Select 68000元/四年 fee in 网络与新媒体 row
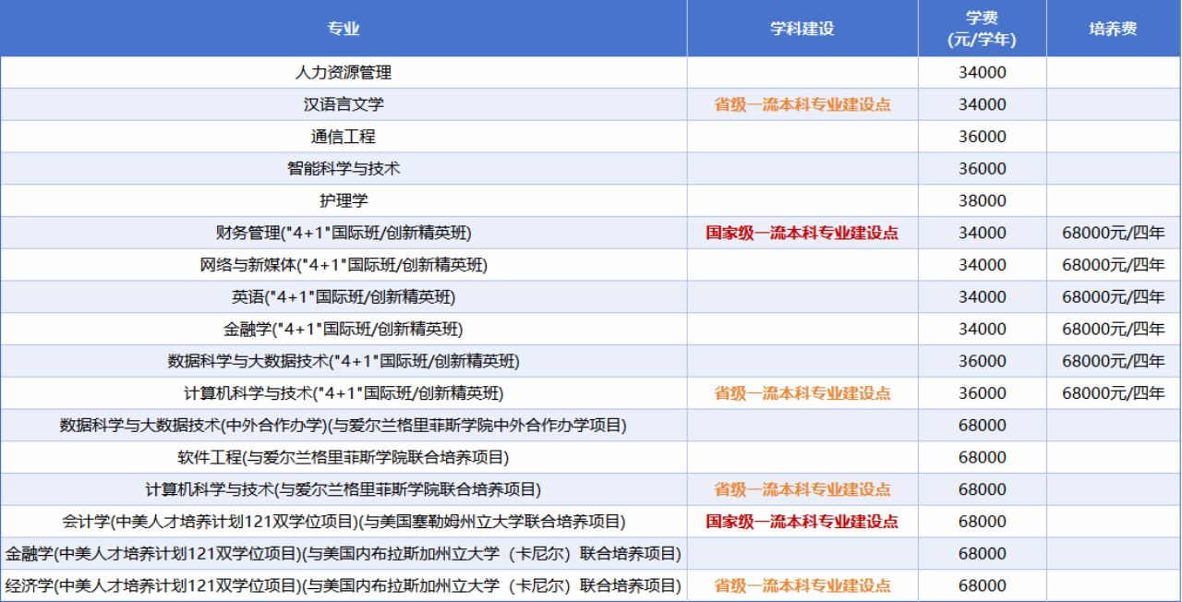1182x602 pixels. (x=1113, y=265)
